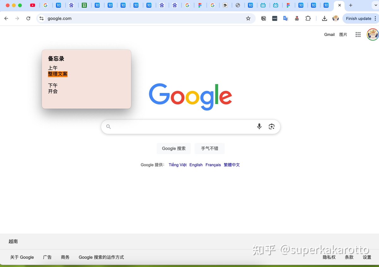Image resolution: width=379 pixels, height=267 pixels.
Task: Switch to the YouTube tab
Action: point(33,5)
